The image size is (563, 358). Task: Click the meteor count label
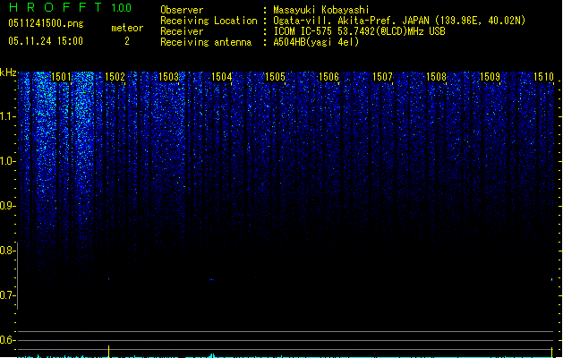click(x=127, y=28)
